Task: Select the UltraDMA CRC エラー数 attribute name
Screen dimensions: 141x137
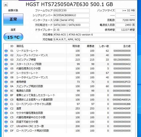Action: 30,126
